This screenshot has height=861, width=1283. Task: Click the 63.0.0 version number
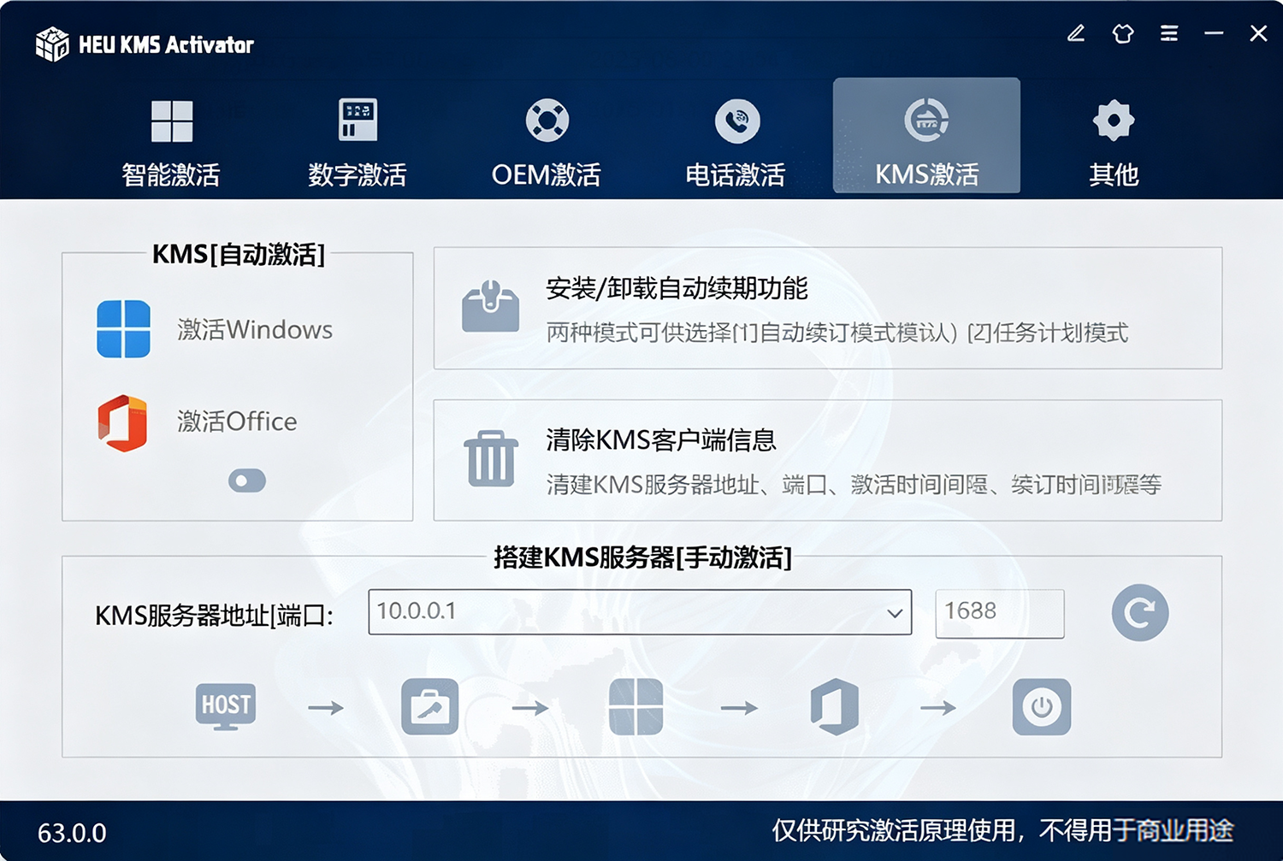[72, 833]
